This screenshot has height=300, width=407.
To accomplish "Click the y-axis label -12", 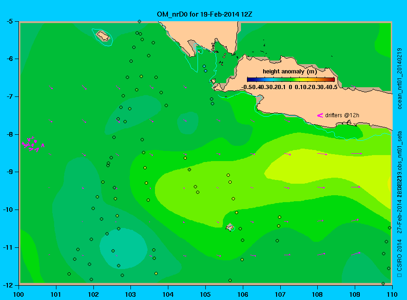I will click(x=7, y=285).
